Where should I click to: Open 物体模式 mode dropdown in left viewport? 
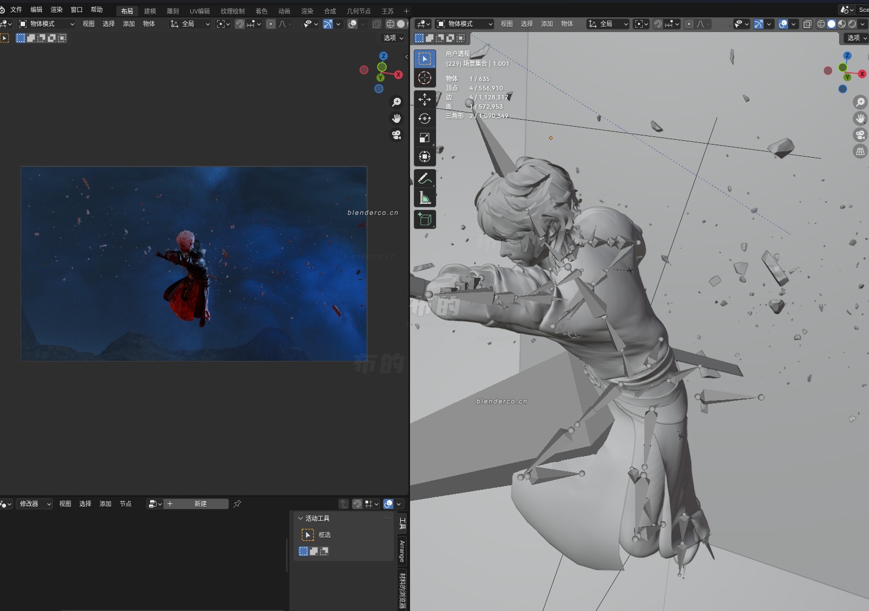46,24
